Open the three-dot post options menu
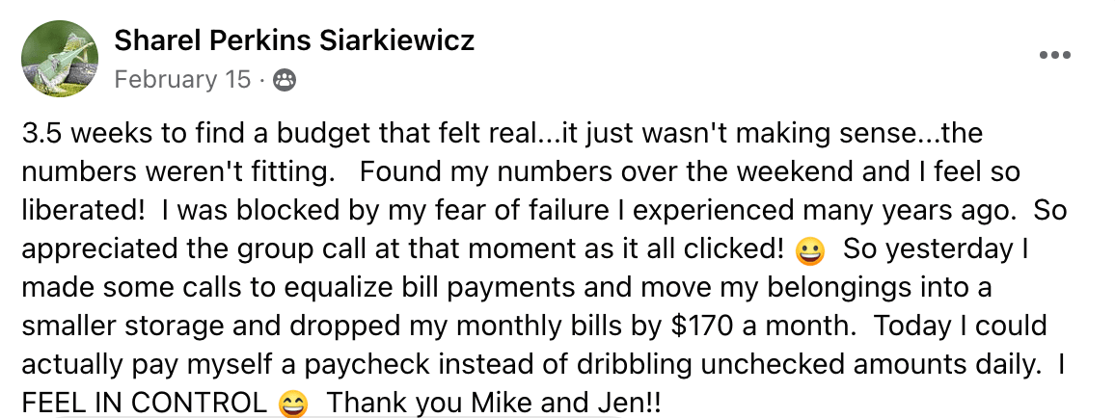Viewport: 1115px width, 418px height. coord(1054,55)
